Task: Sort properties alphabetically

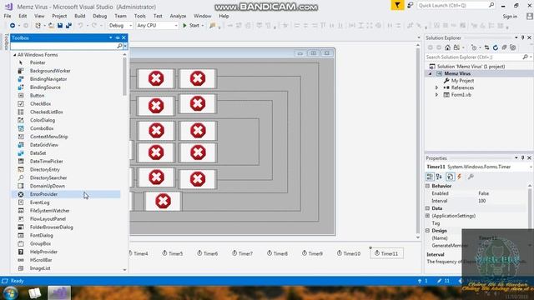Action: coord(439,177)
